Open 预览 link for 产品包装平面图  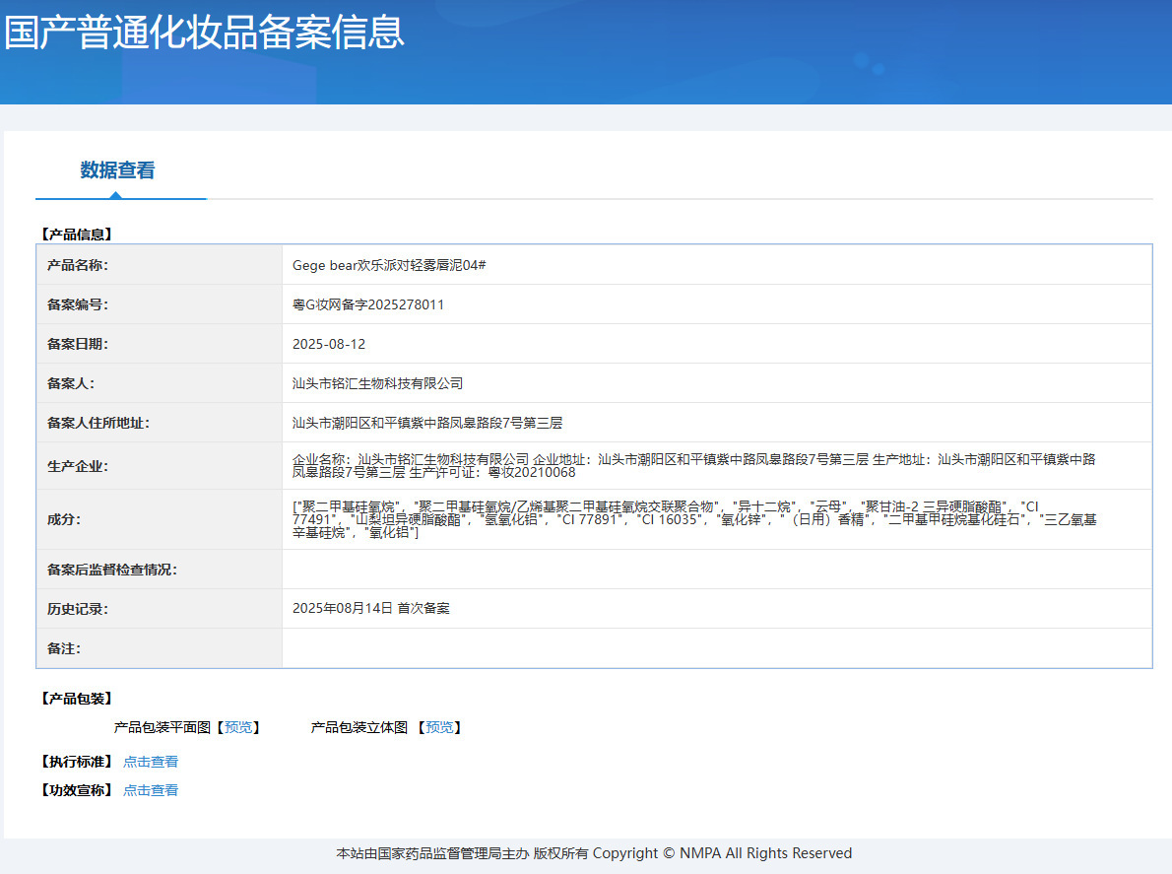point(238,727)
